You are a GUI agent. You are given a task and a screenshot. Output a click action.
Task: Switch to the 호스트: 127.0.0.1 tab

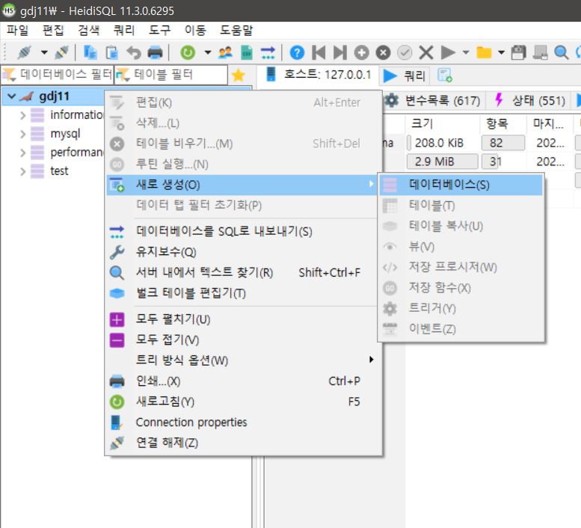(319, 75)
